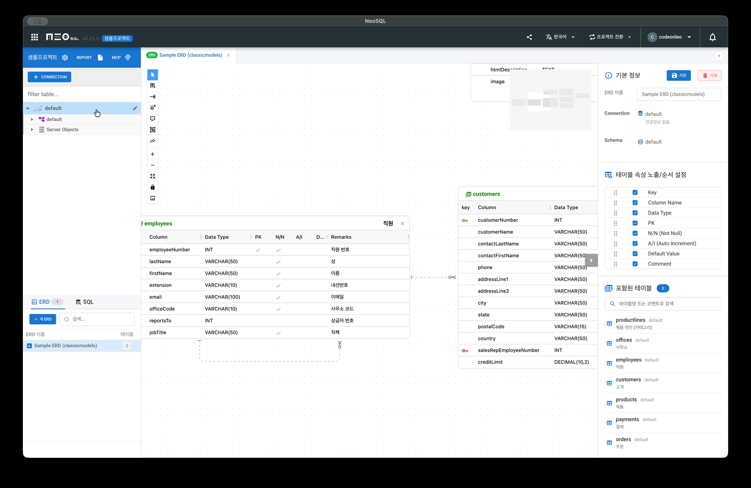Click the apps grid icon
Viewport: 751px width, 488px height.
point(35,37)
